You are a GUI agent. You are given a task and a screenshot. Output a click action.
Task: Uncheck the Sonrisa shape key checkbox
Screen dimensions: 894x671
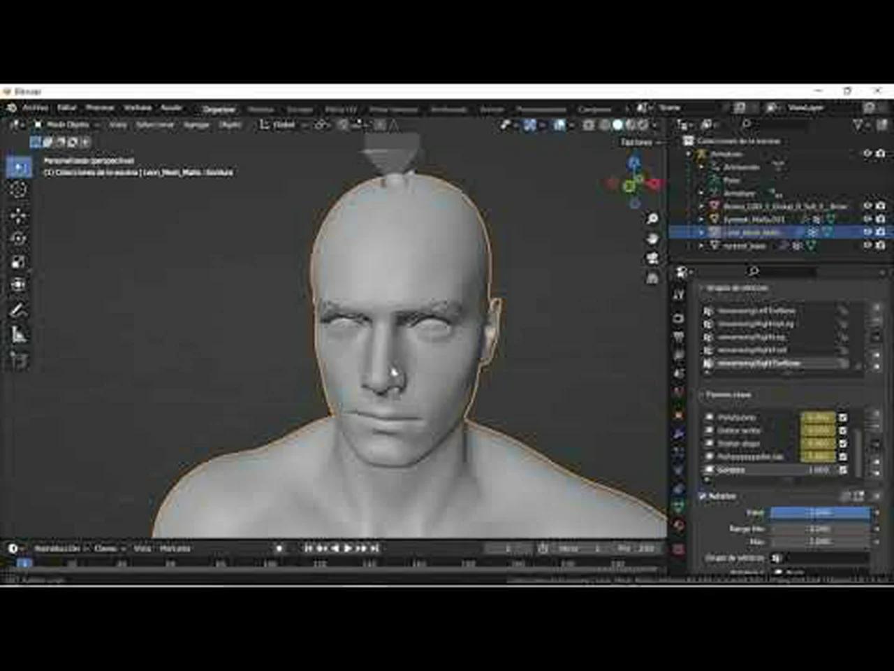pos(843,470)
